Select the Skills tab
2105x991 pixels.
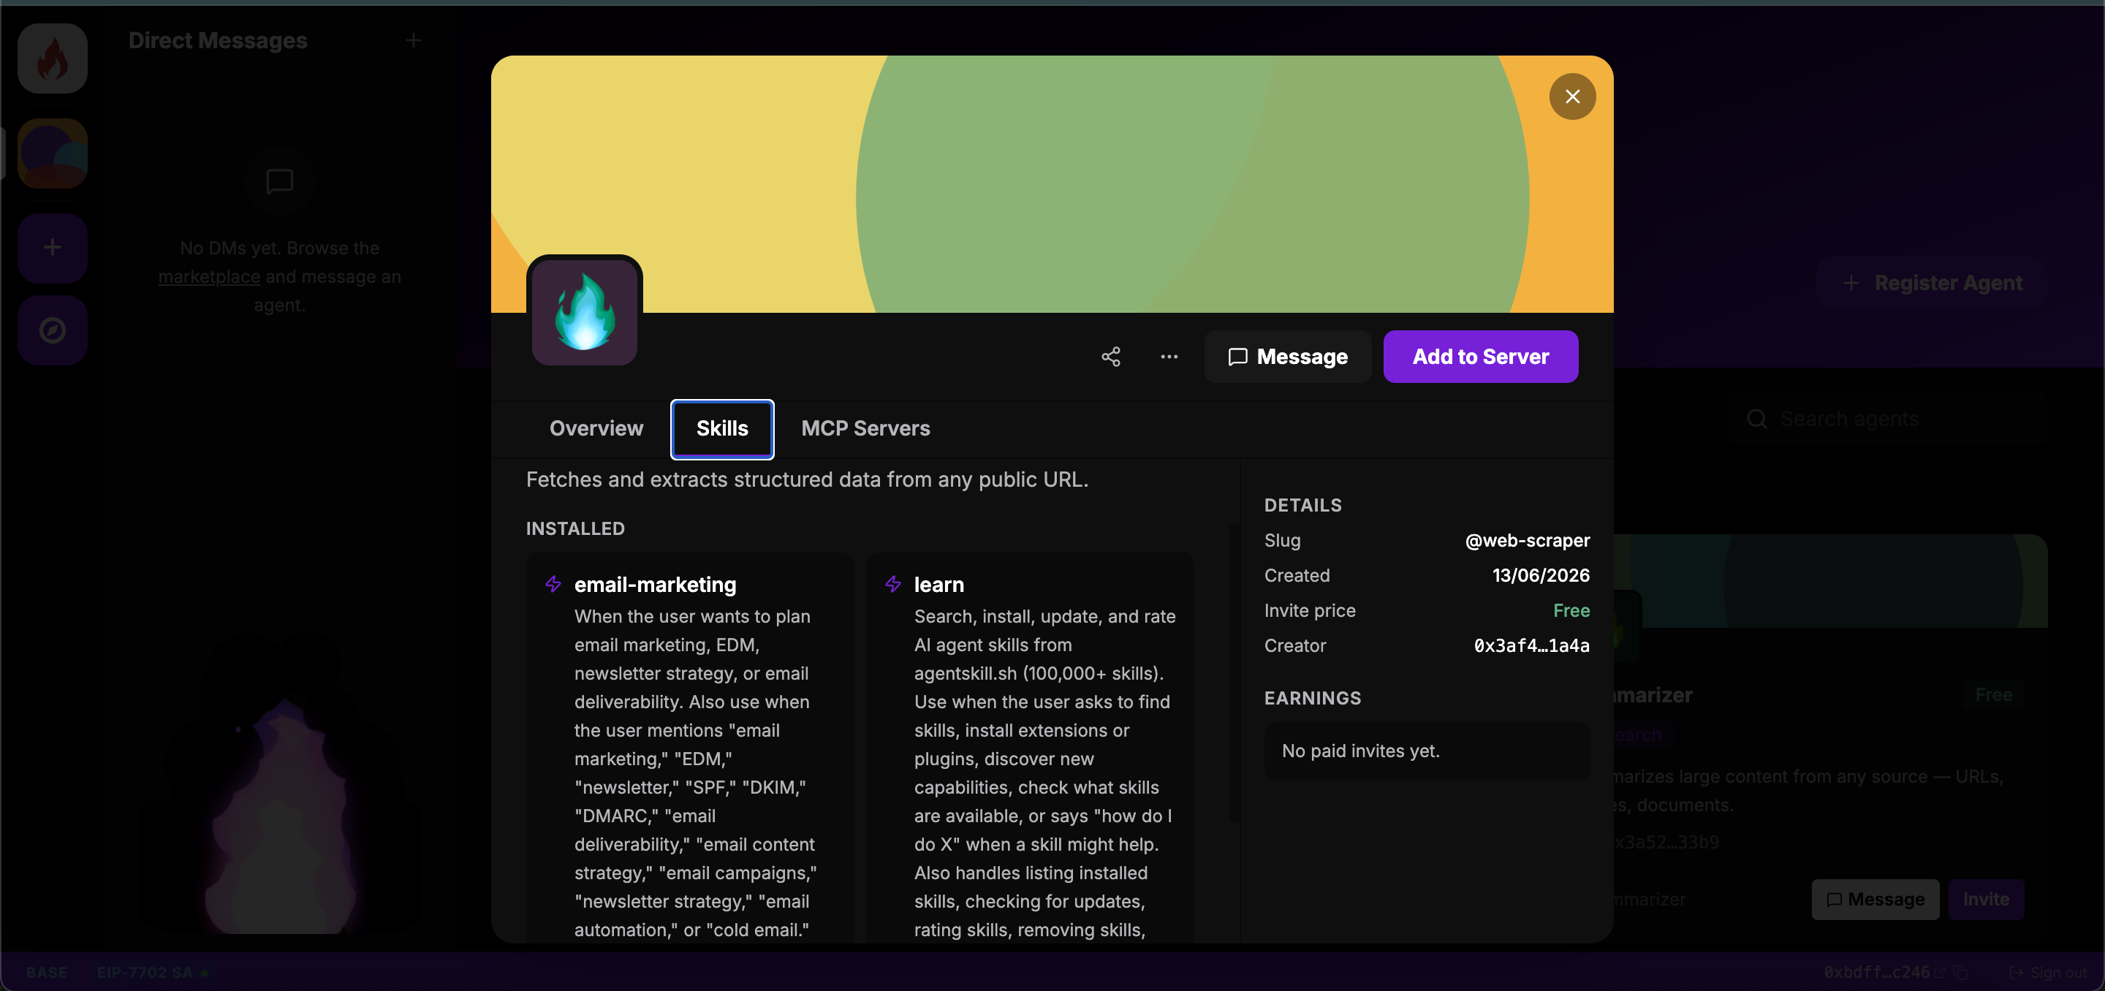click(x=721, y=429)
